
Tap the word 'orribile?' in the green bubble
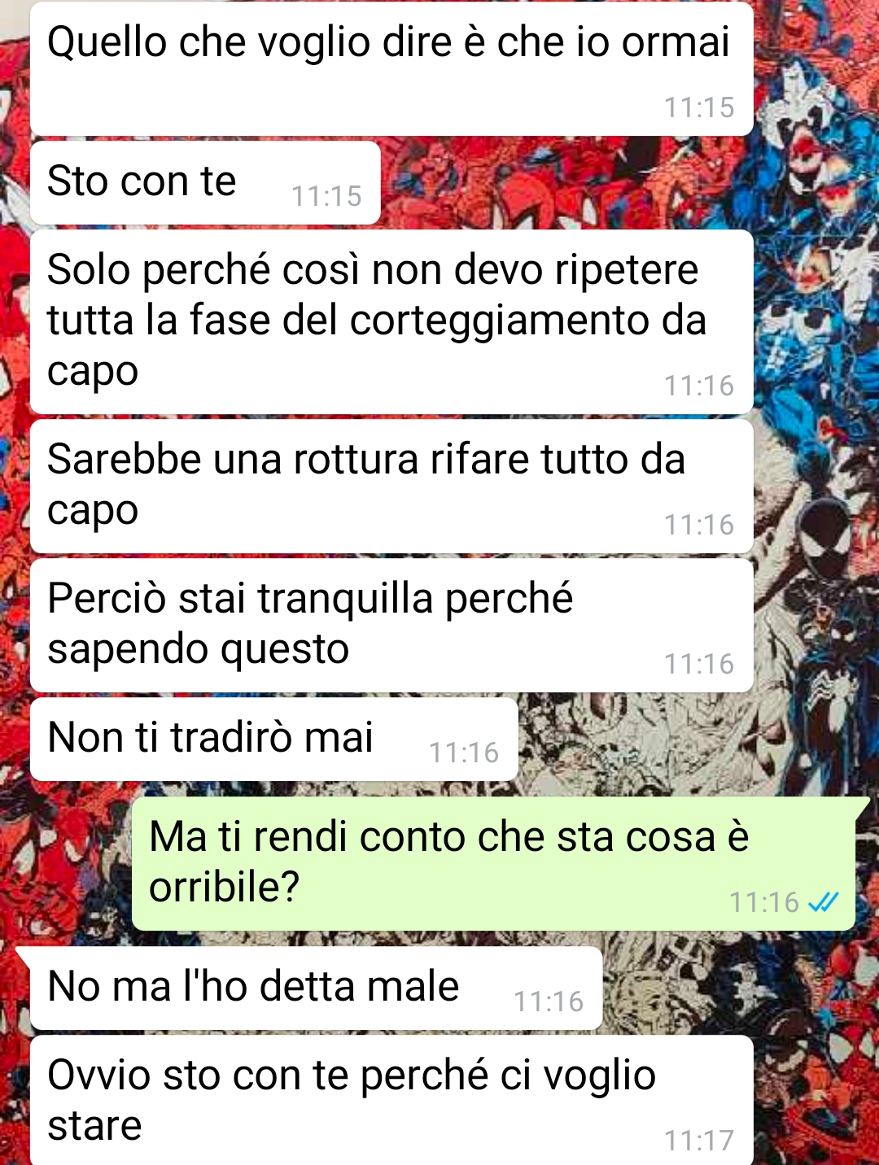pos(225,887)
